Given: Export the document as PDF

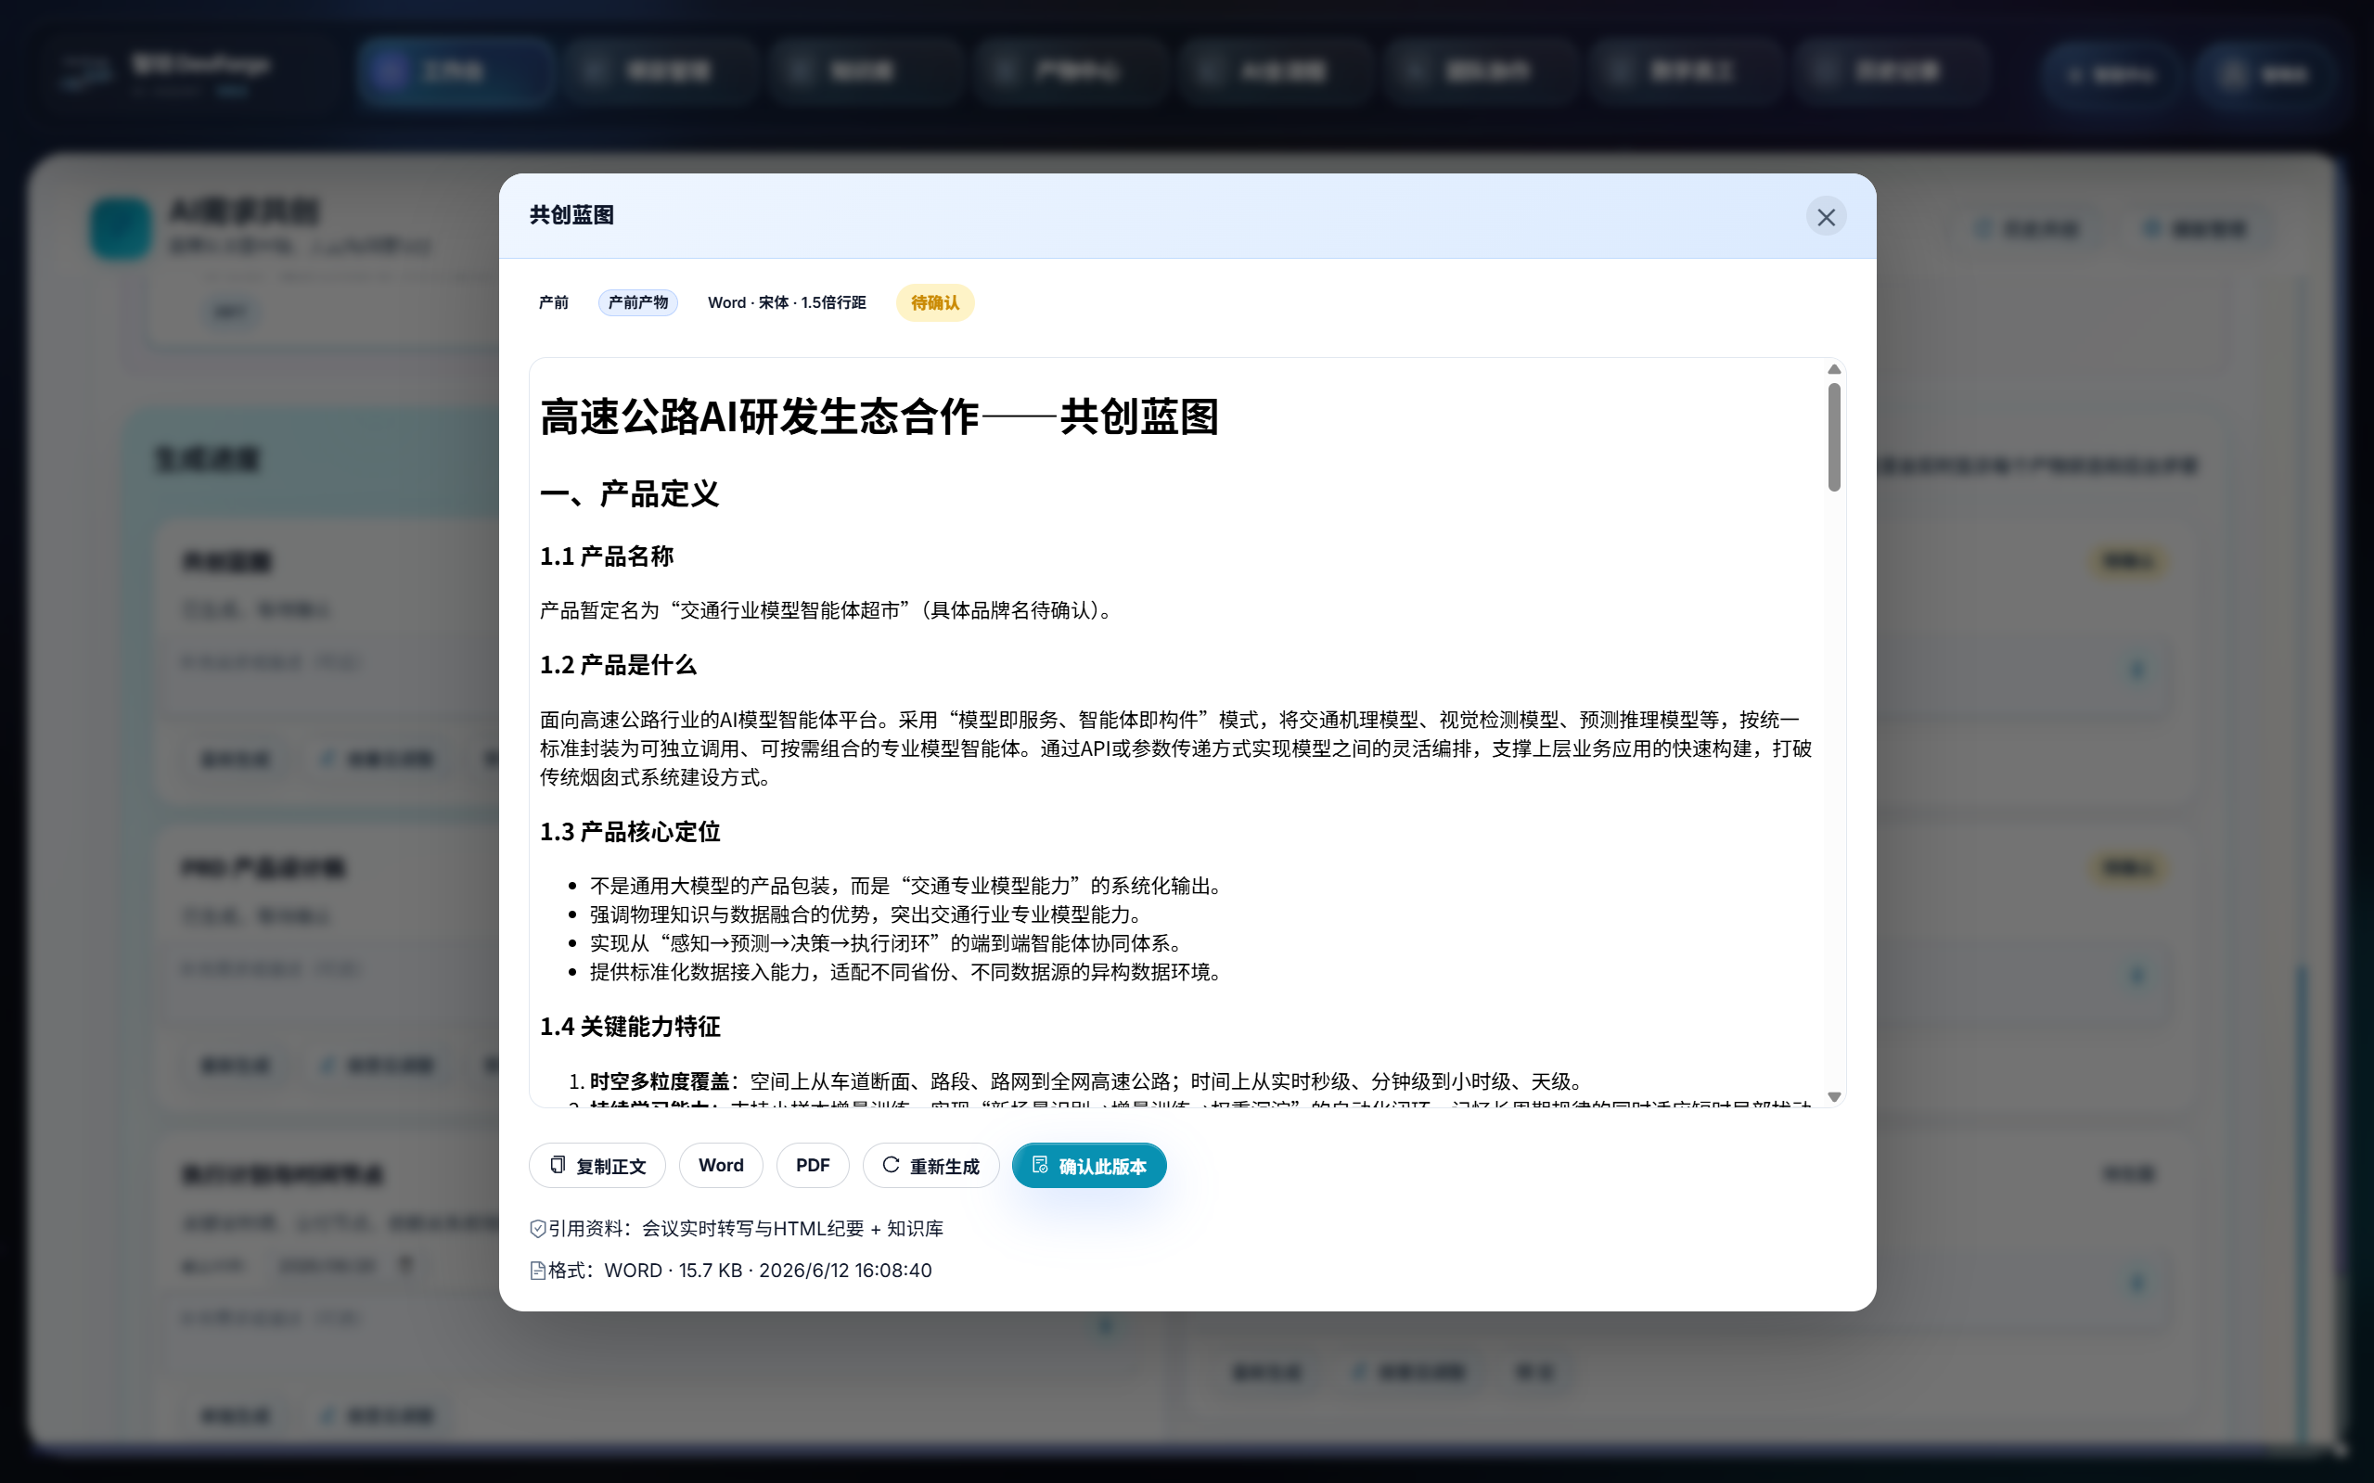Looking at the screenshot, I should click(813, 1165).
